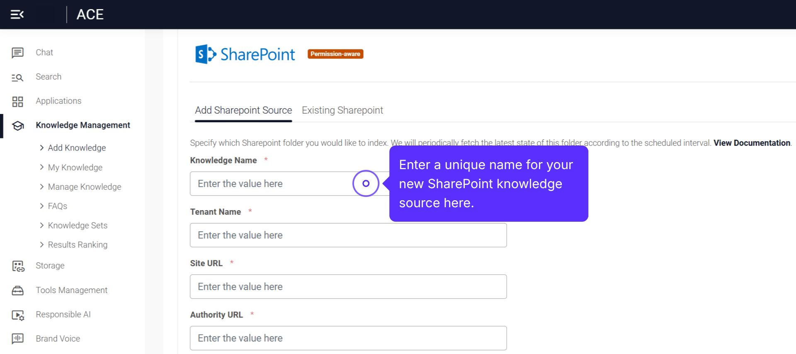Viewport: 796px width, 354px height.
Task: Open the Responsible AI icon
Action: coord(18,315)
